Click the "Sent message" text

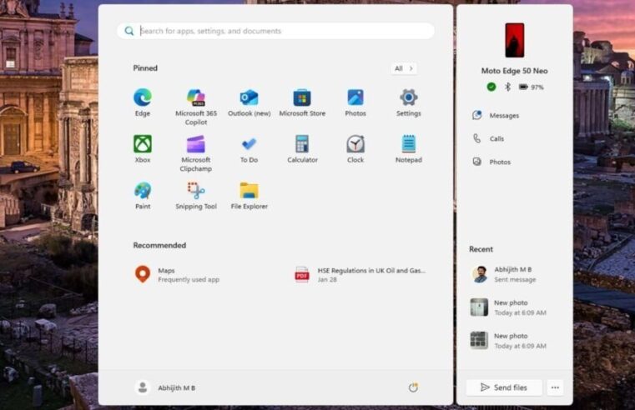point(515,279)
